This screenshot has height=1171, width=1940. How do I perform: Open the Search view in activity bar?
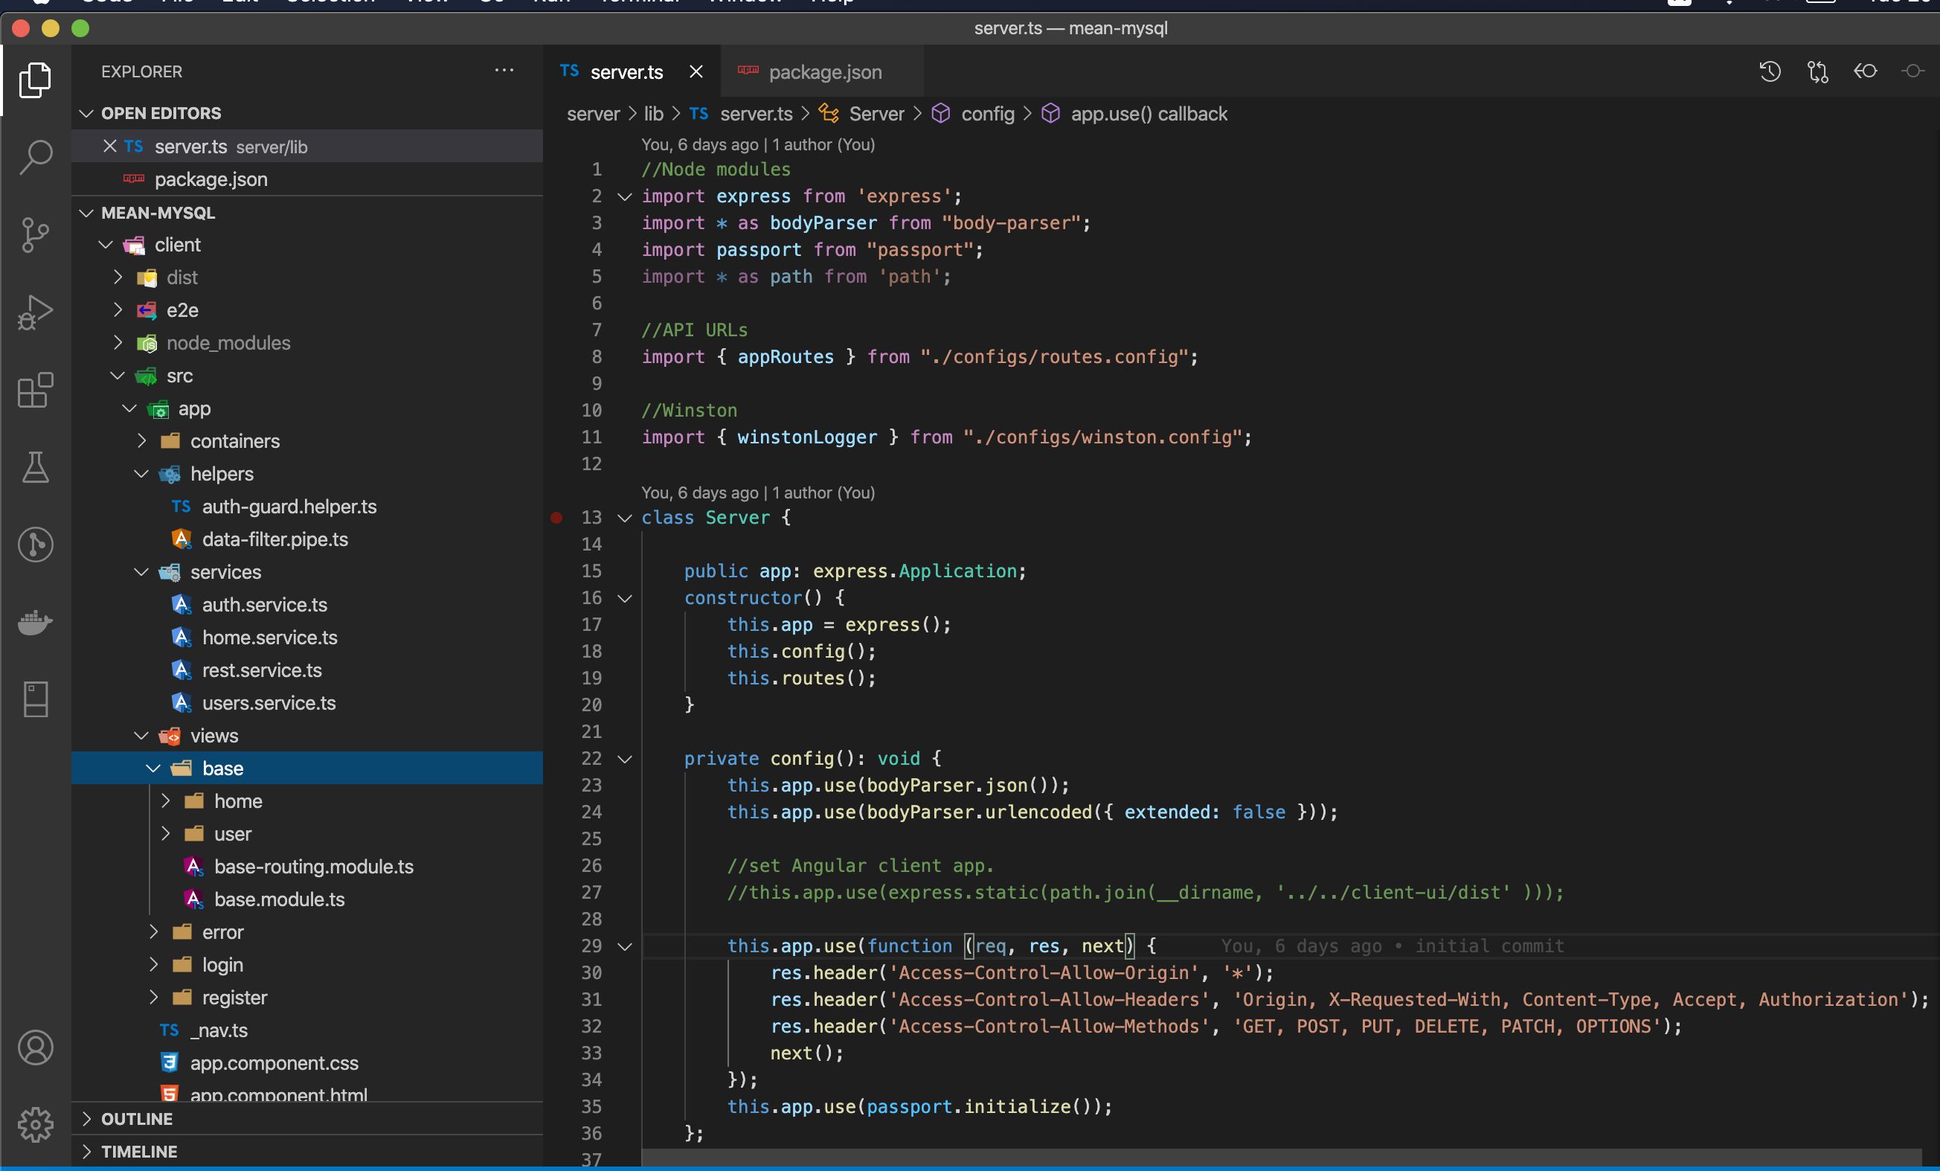pos(36,157)
